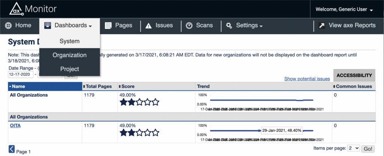Click the Dashboards inbox icon
The width and height of the screenshot is (384, 156).
(x=48, y=26)
